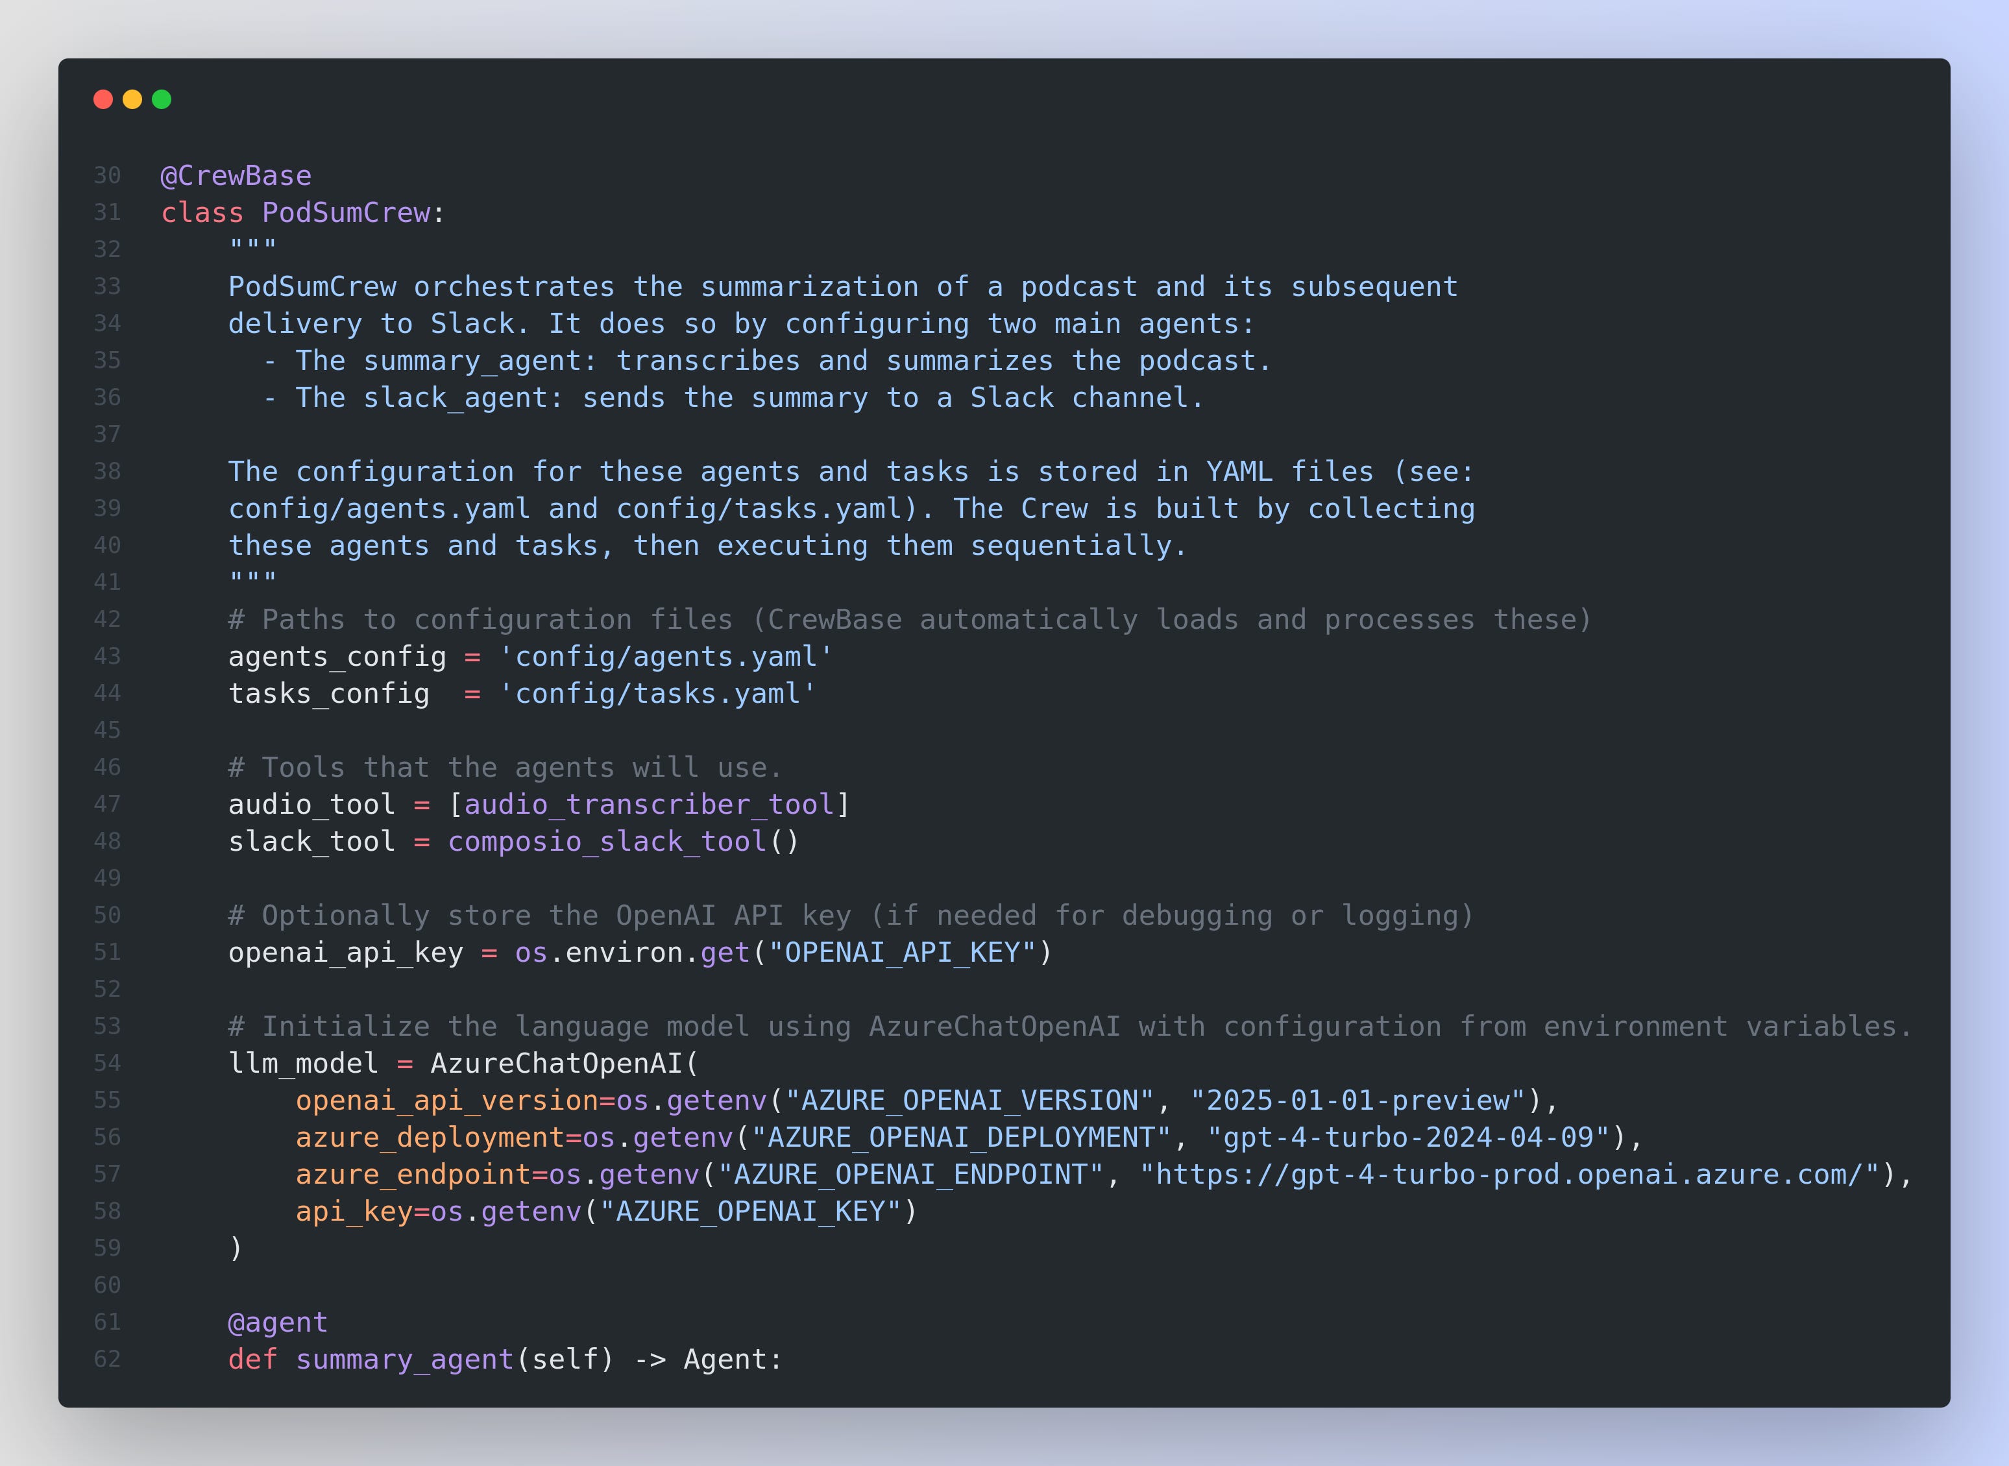Click line number 30

[107, 176]
